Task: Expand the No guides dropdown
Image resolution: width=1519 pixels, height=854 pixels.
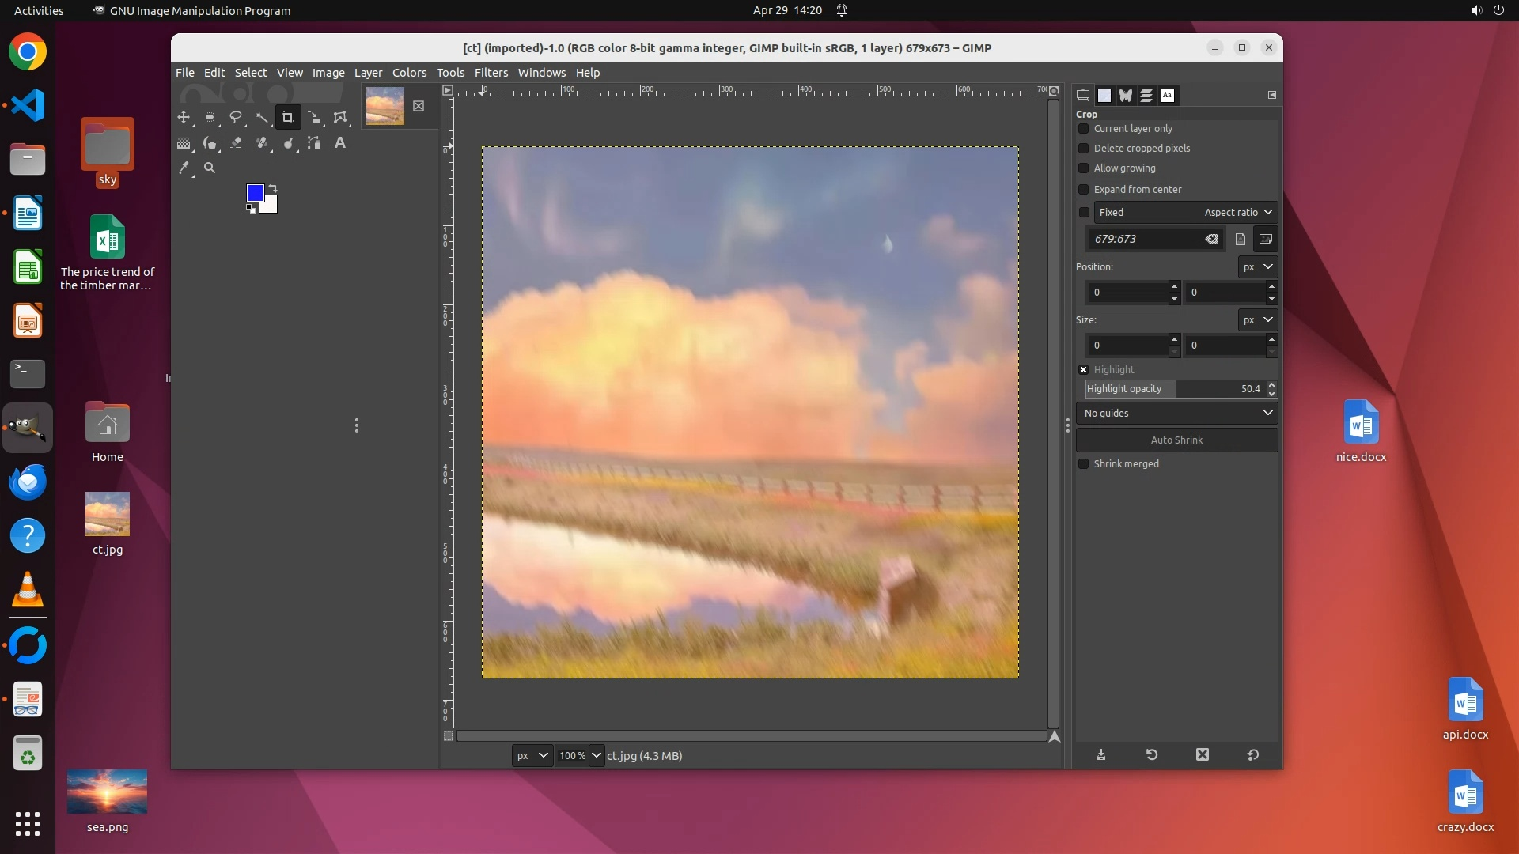Action: [x=1176, y=413]
